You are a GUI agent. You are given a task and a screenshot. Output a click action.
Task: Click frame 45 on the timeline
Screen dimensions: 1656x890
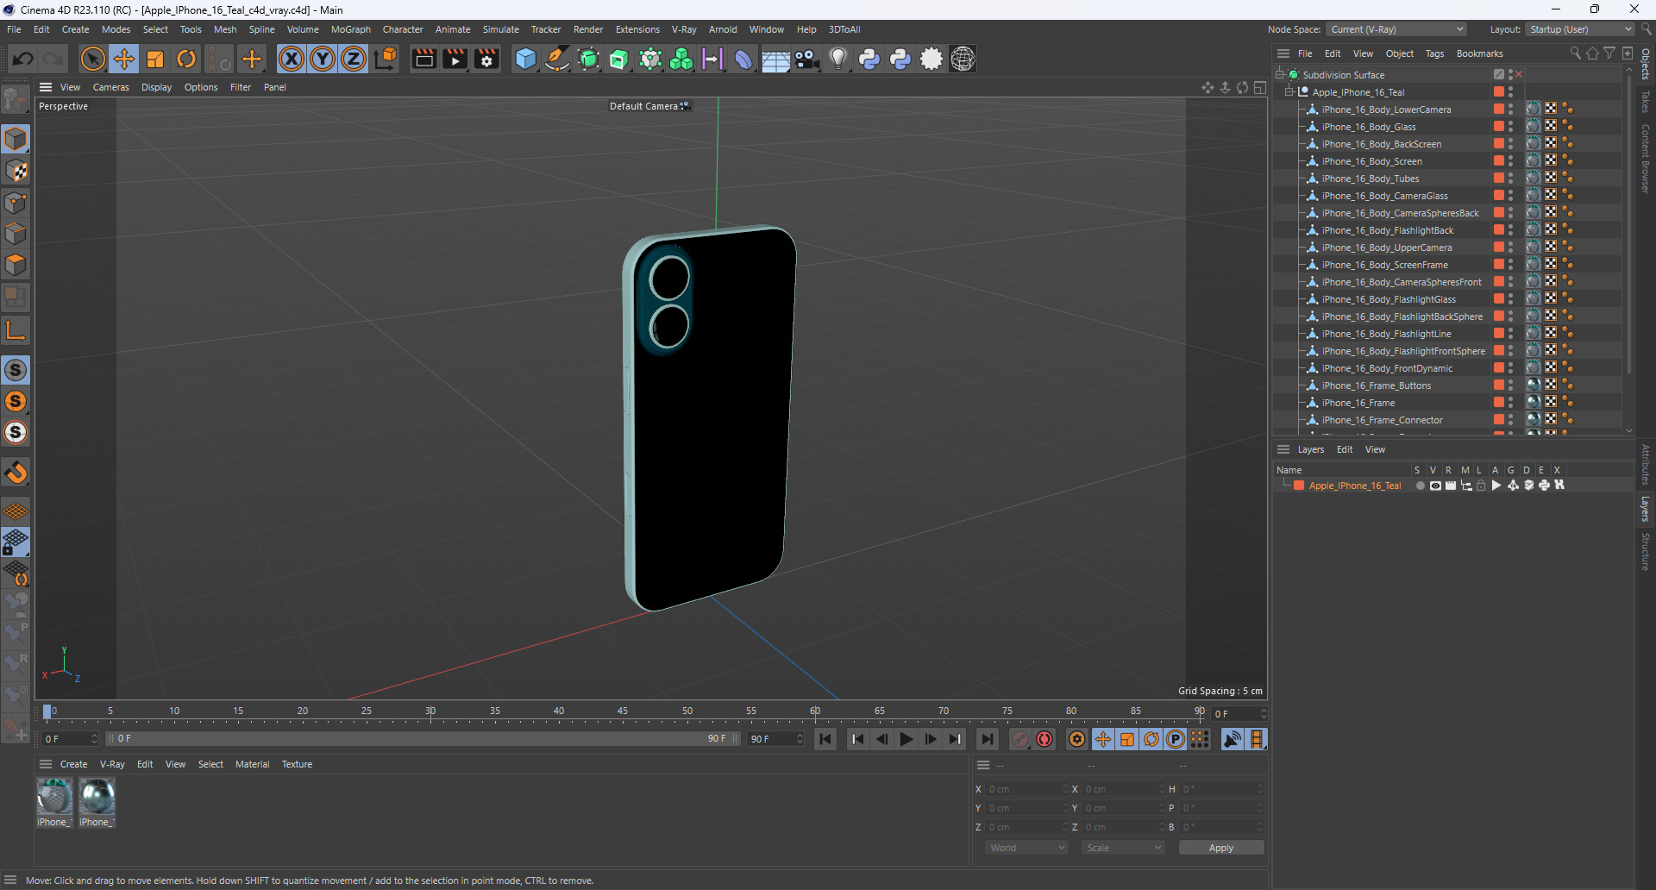(623, 712)
